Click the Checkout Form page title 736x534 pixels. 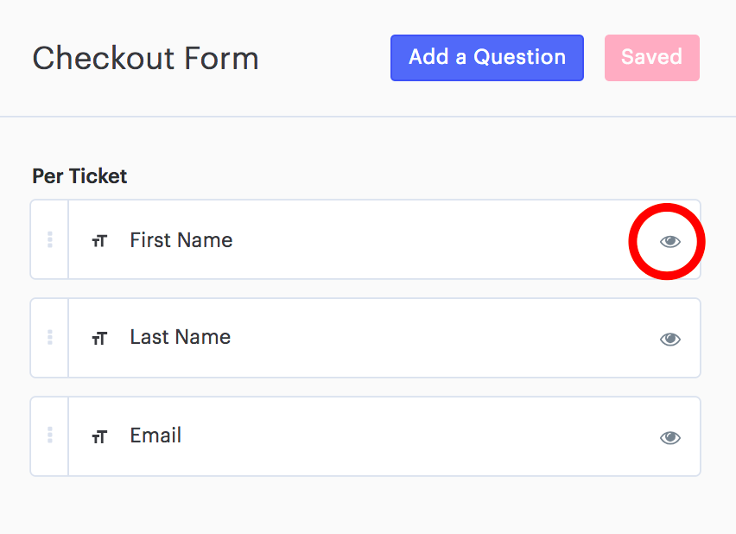145,58
